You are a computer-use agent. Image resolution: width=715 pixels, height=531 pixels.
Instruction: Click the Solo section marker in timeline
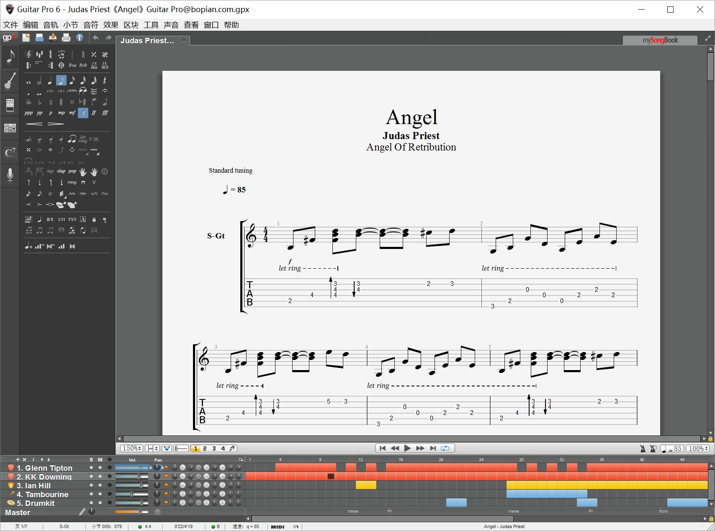pos(664,511)
